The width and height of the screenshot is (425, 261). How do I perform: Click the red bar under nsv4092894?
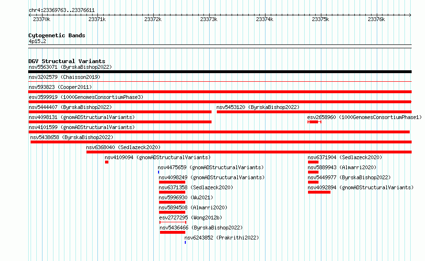(x=319, y=192)
